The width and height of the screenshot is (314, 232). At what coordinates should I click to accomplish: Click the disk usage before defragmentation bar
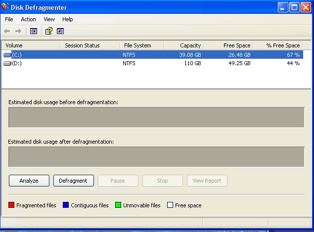click(156, 117)
